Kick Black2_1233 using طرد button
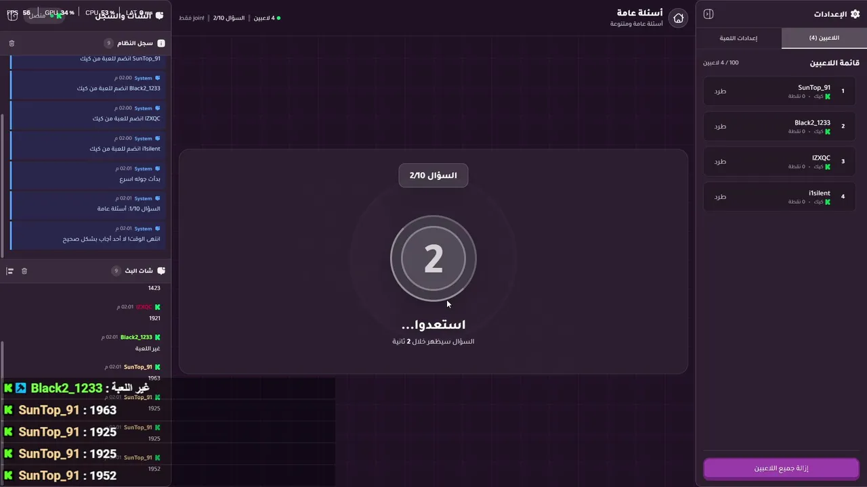 720,126
